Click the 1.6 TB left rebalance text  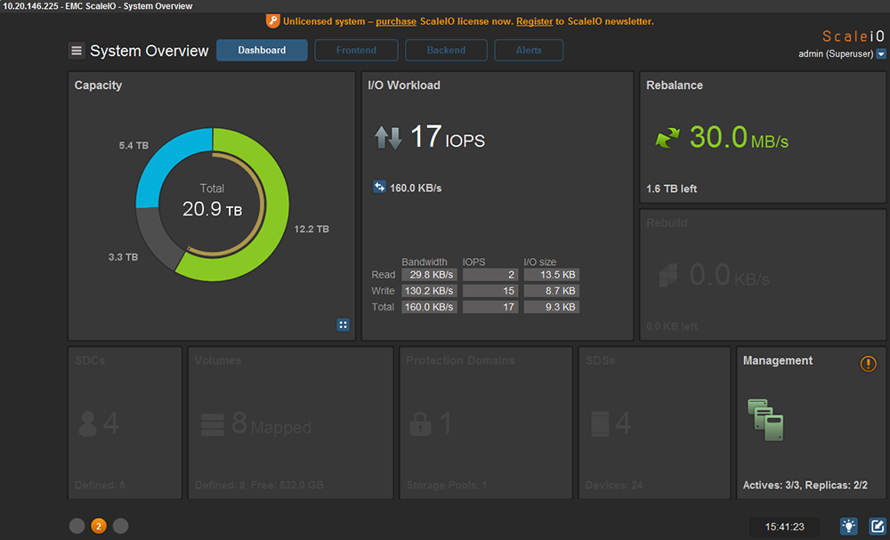(671, 189)
